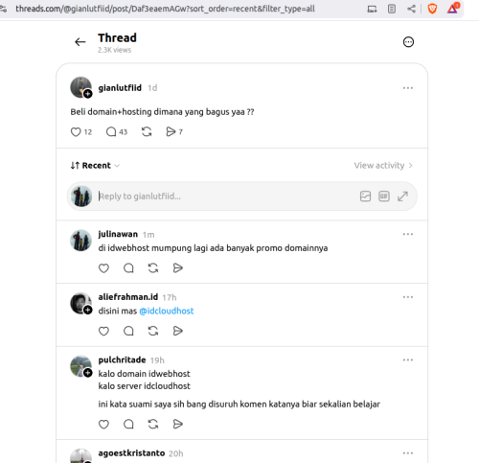Click the Brave Shields lion icon
Image resolution: width=479 pixels, height=463 pixels.
(432, 9)
